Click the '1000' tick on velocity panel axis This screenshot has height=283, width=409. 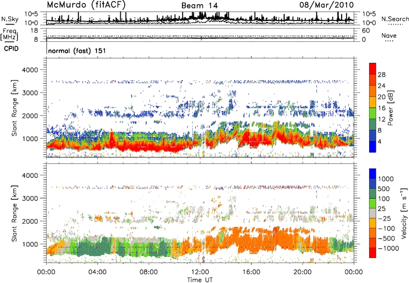[x=30, y=244]
